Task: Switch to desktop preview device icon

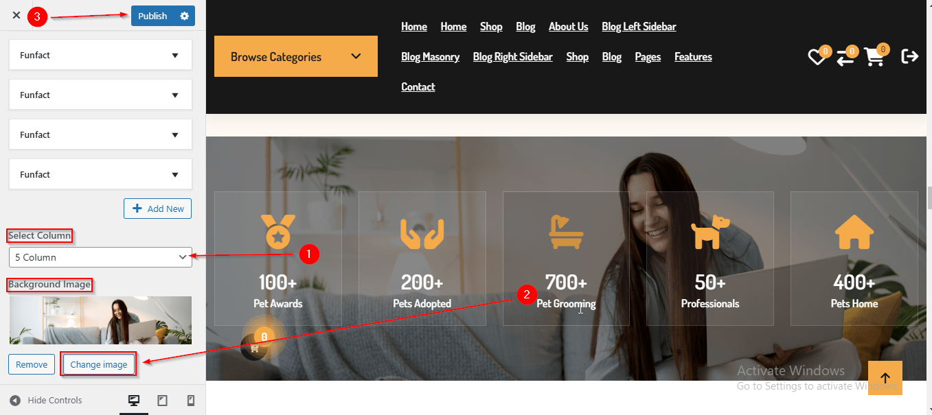Action: point(134,401)
